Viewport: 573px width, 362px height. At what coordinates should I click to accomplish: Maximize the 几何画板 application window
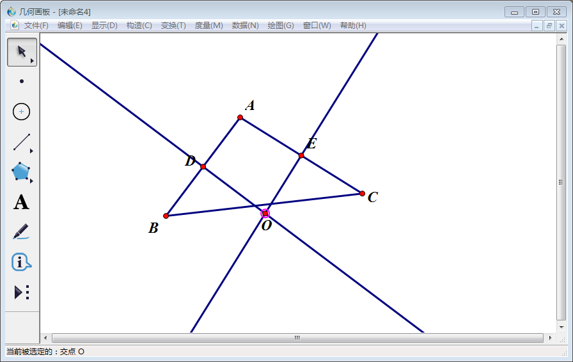[535, 12]
